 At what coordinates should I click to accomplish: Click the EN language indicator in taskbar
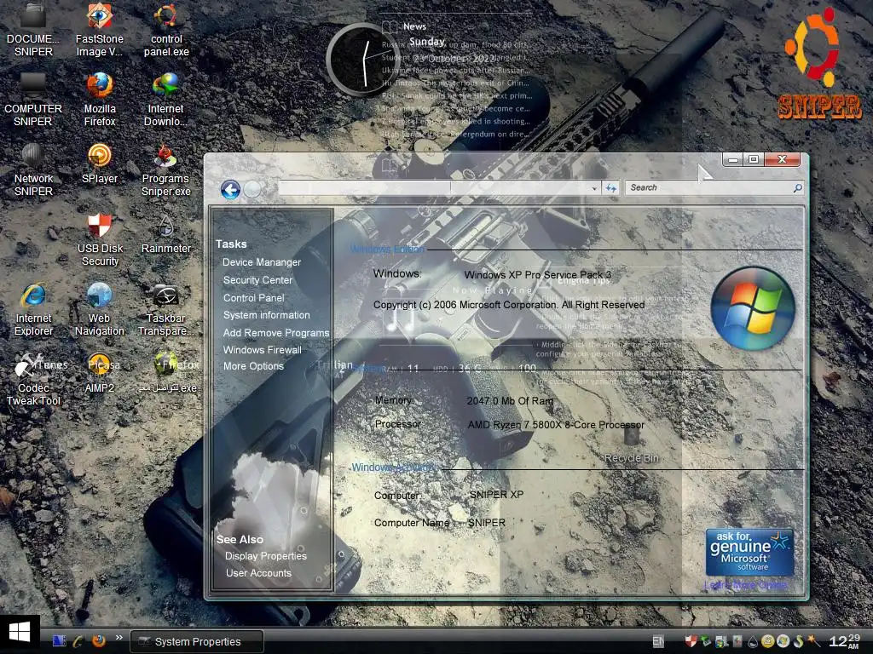[x=658, y=641]
